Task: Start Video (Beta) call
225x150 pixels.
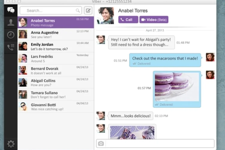Action: point(154,19)
